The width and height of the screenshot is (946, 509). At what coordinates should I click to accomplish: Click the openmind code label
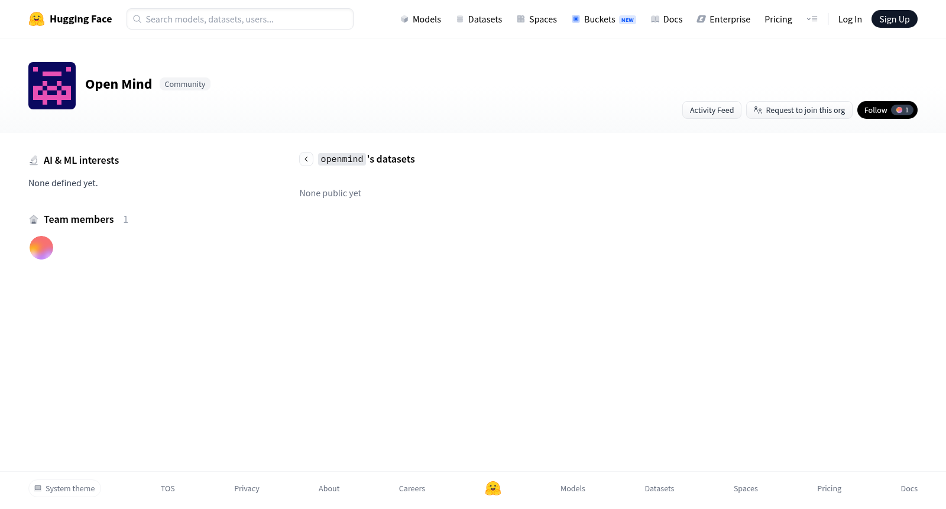point(342,159)
